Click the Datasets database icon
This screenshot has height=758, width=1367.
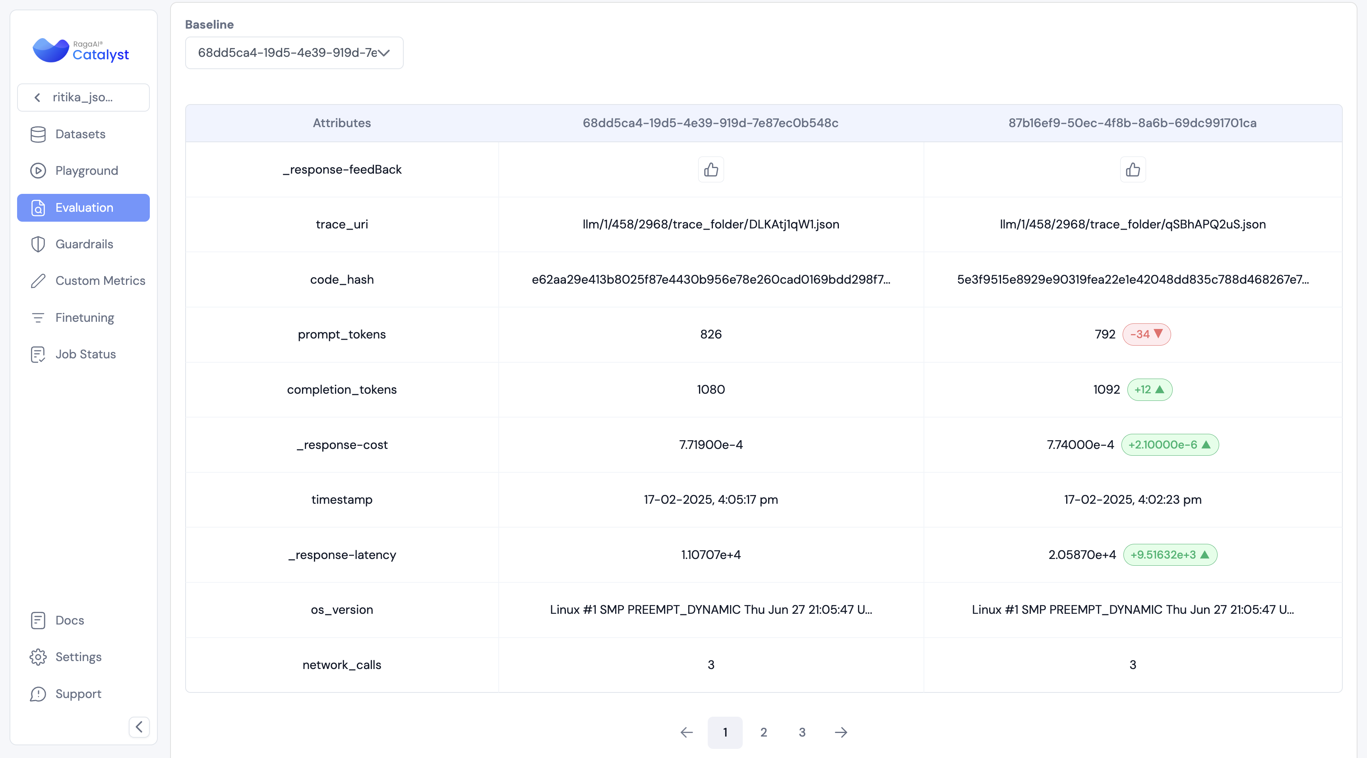pyautogui.click(x=38, y=134)
